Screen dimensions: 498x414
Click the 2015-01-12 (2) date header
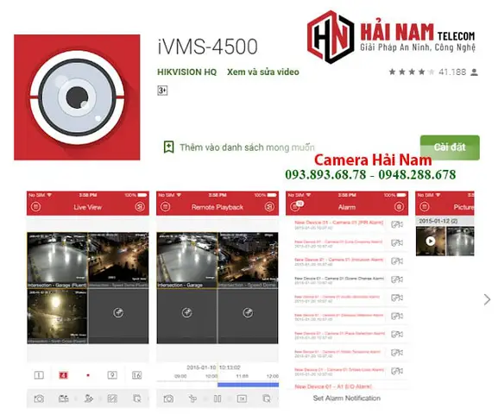click(438, 221)
